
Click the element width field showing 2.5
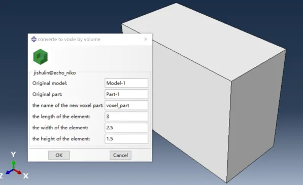point(126,128)
